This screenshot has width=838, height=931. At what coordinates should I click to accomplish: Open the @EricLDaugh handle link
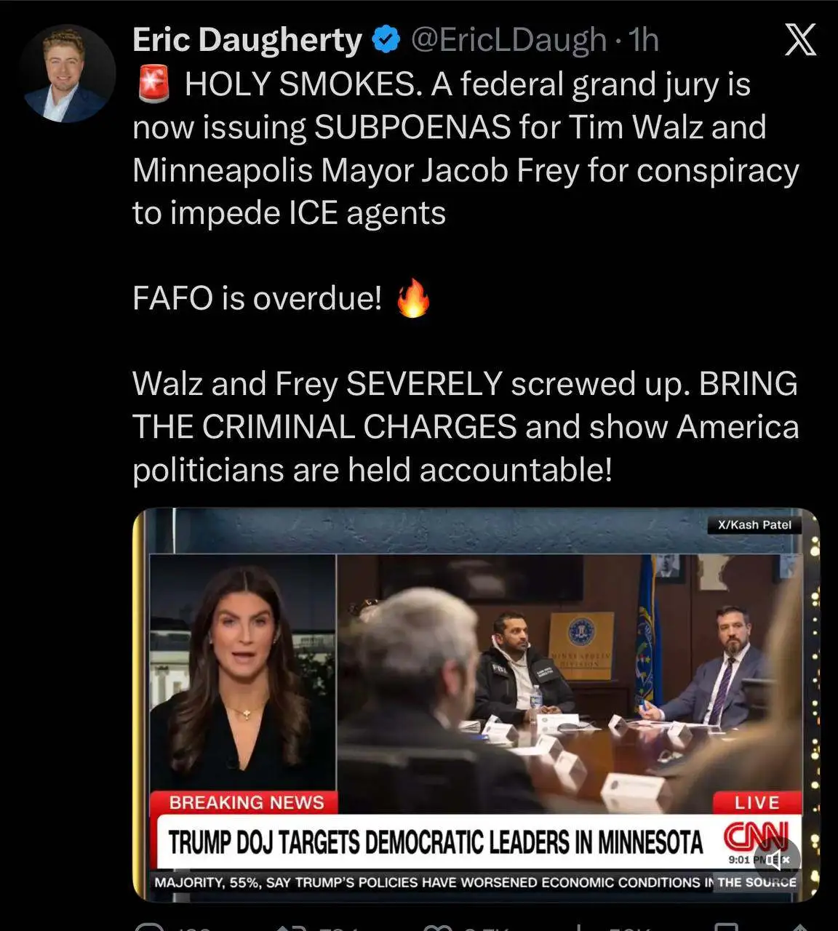(x=508, y=40)
